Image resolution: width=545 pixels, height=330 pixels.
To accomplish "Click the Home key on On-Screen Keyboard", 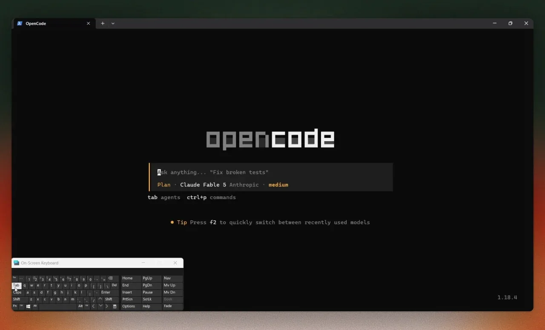I will pos(131,279).
